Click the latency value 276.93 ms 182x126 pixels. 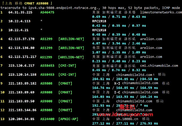tap(149, 123)
